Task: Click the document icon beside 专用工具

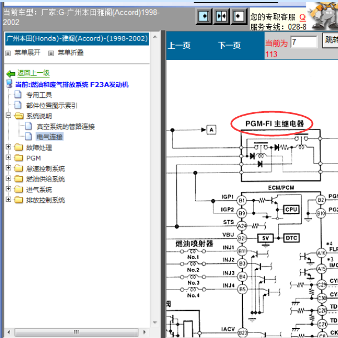Action: pos(18,95)
